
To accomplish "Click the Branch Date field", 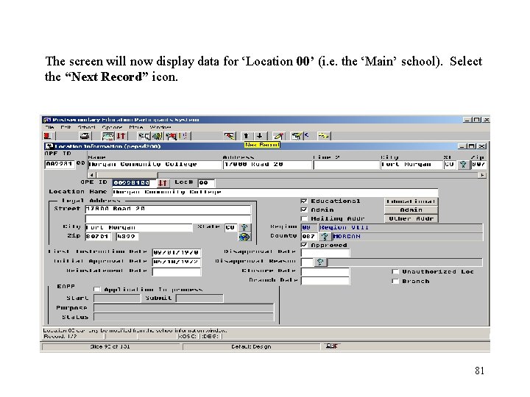I will (x=325, y=281).
